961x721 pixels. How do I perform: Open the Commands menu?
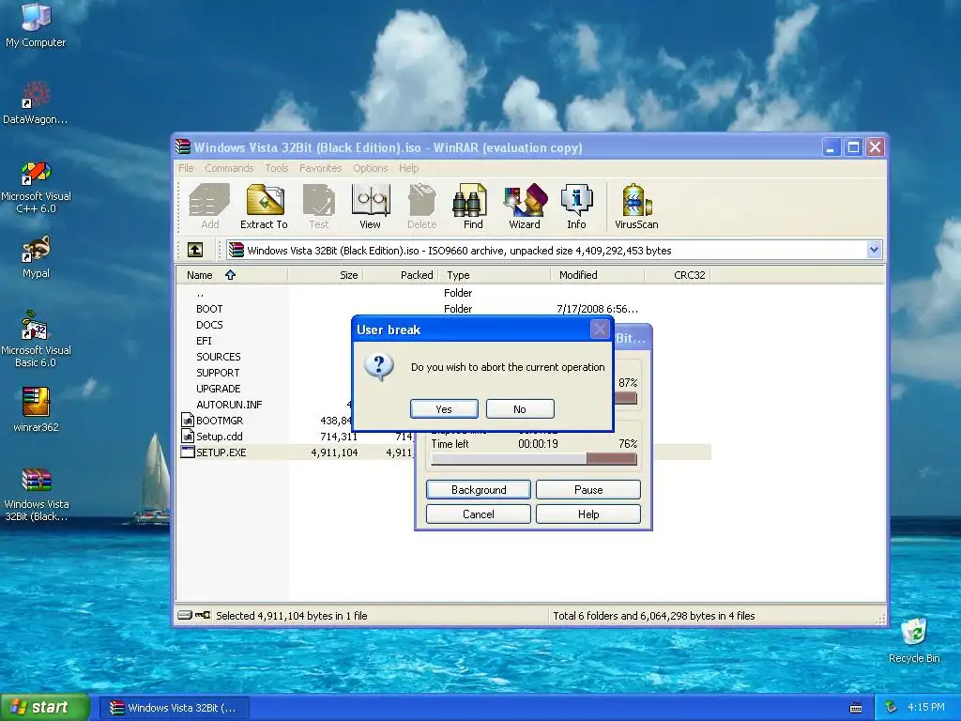pos(229,168)
